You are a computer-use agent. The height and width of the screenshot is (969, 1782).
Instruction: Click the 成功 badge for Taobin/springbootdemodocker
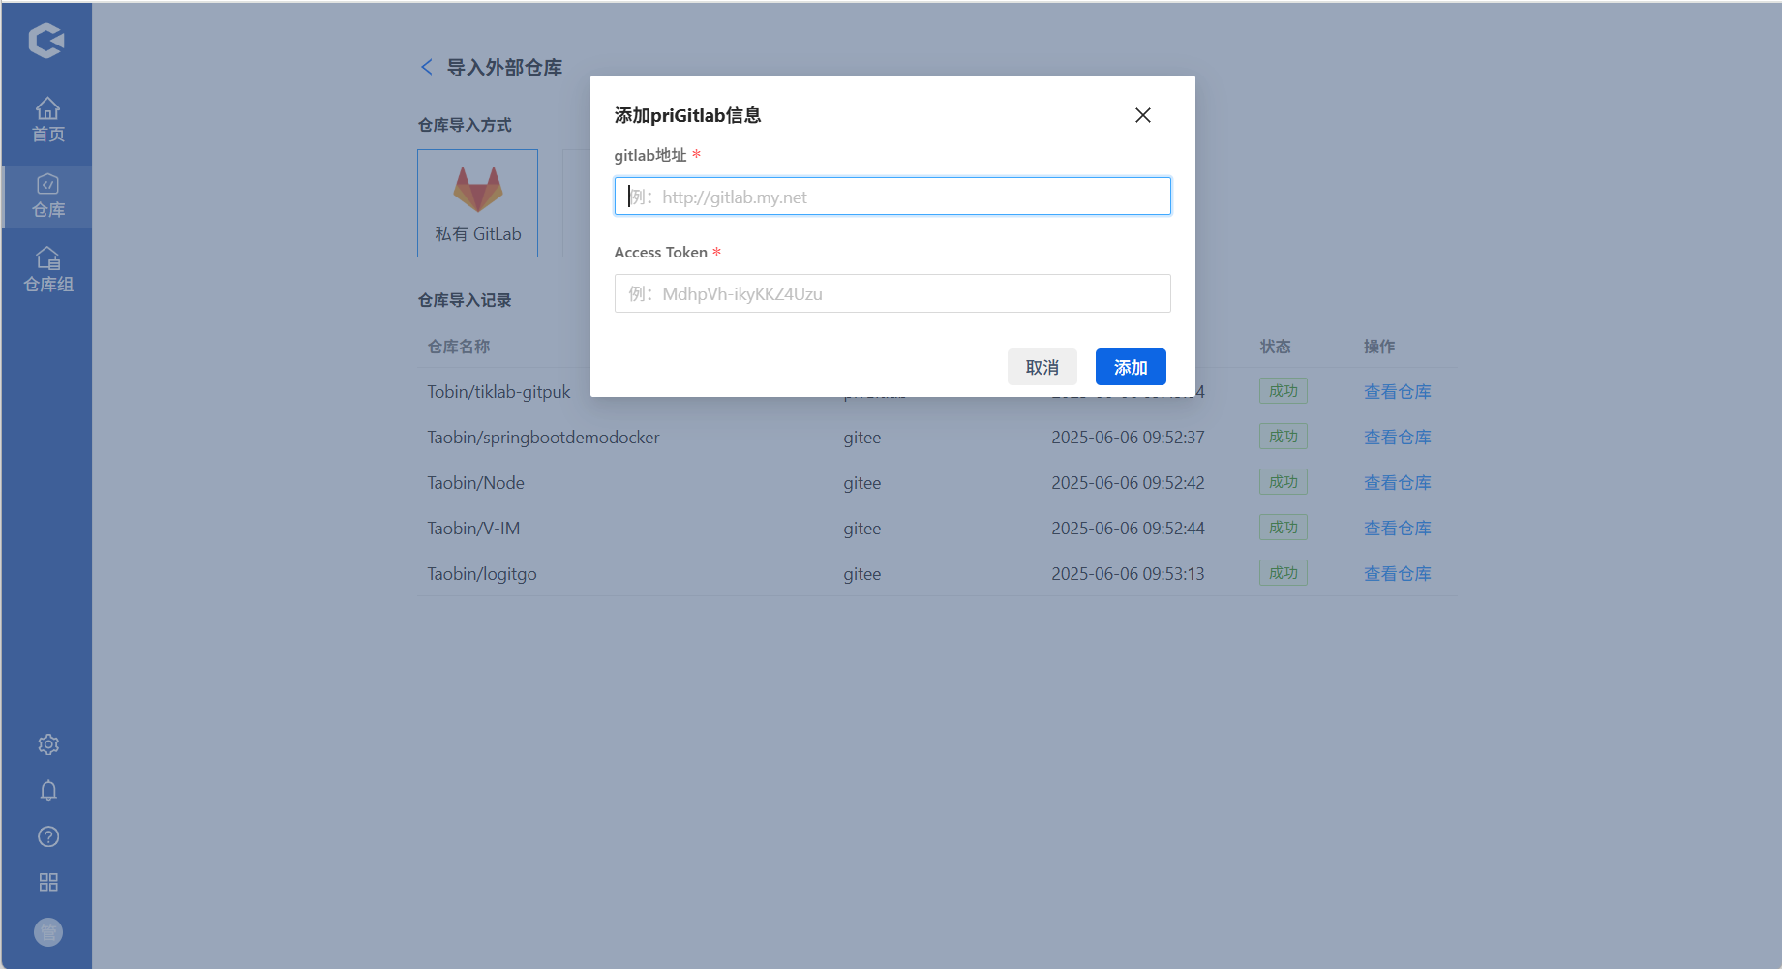[x=1283, y=436]
